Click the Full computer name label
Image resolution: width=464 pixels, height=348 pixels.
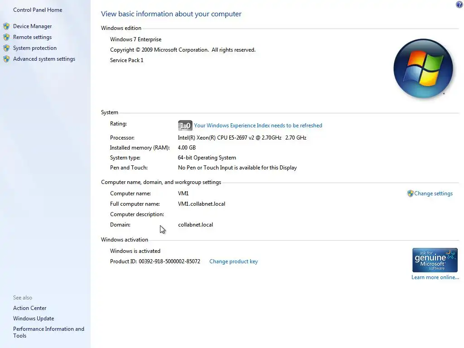135,204
